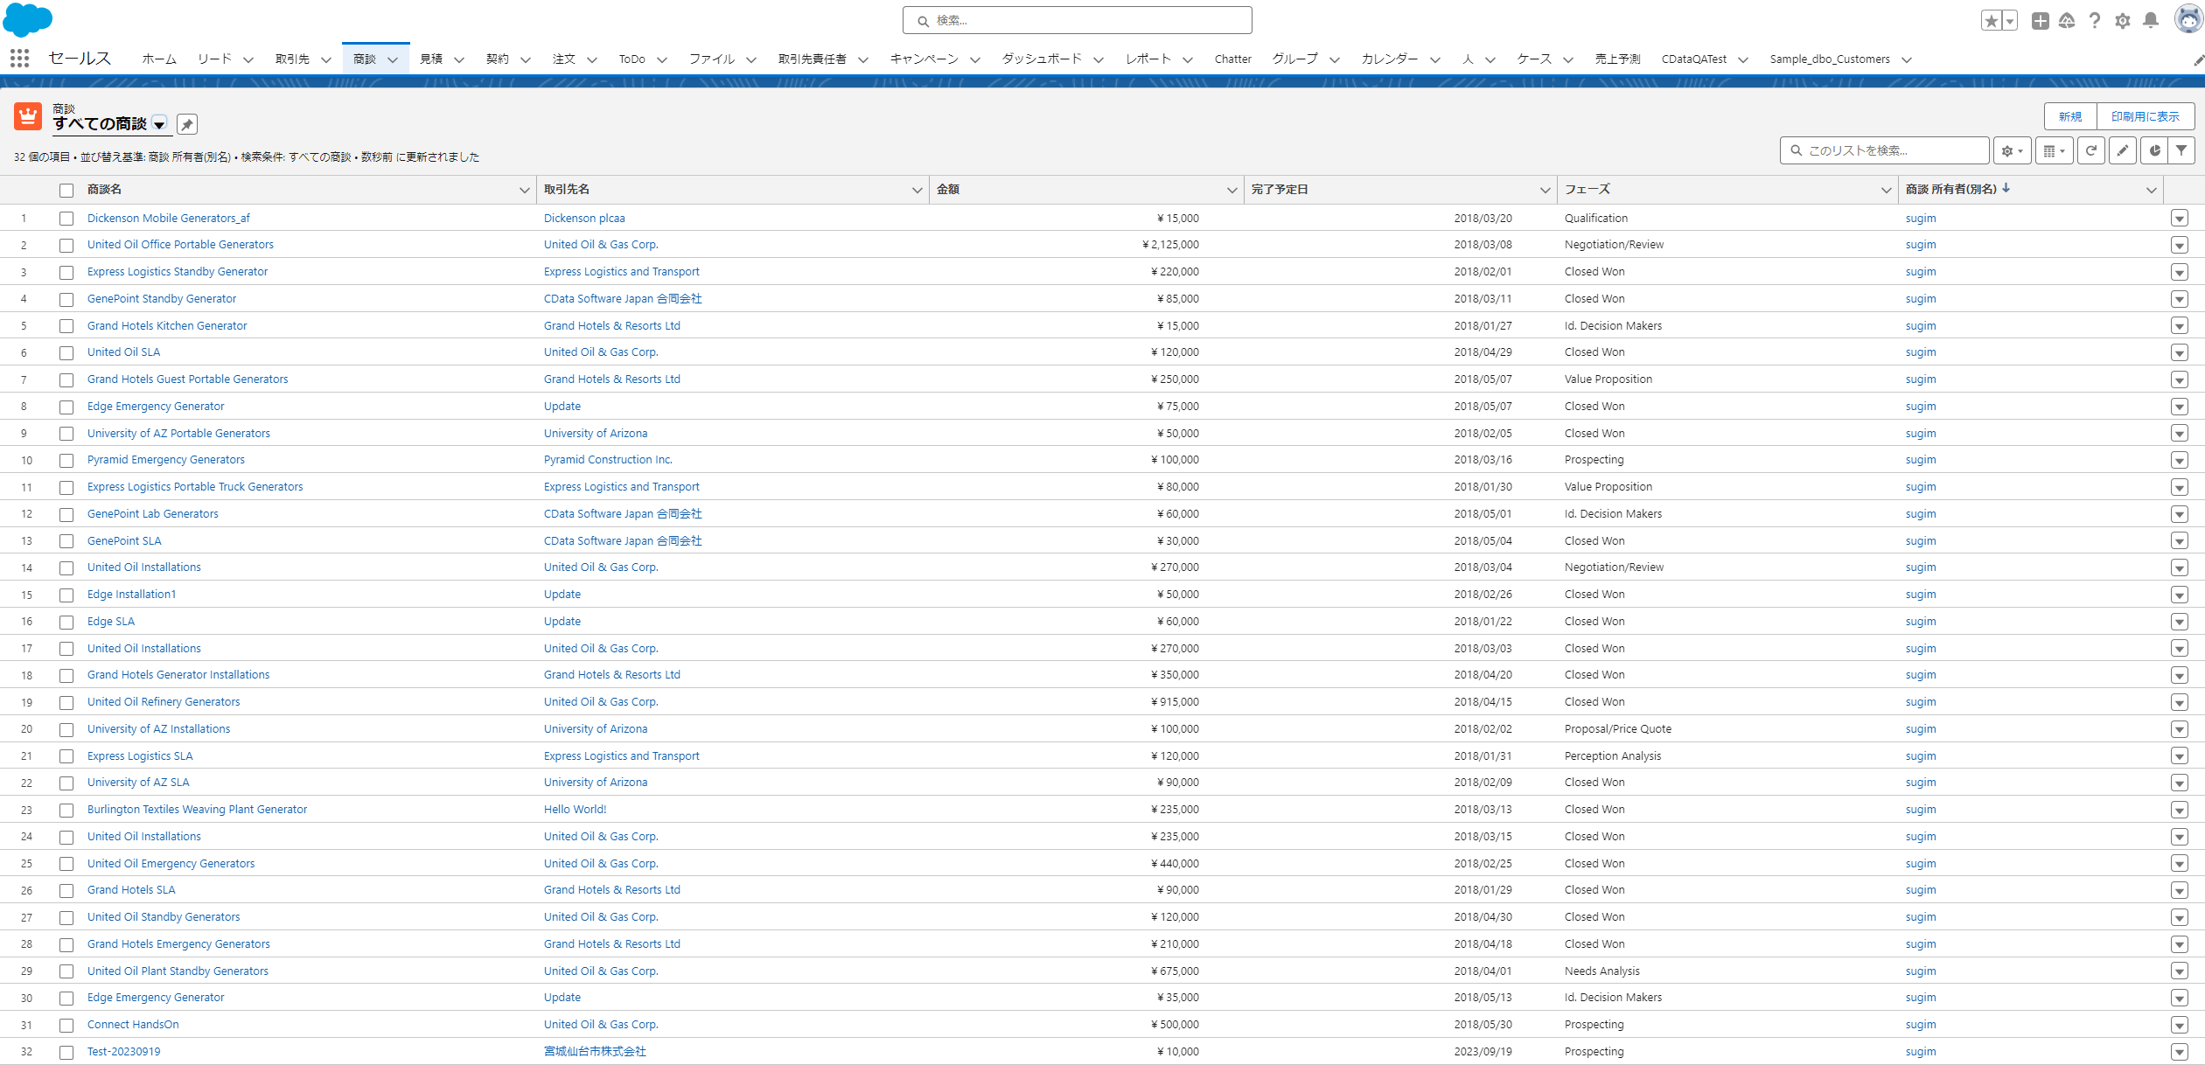This screenshot has height=1065, width=2205.
Task: Switch to the 取引先 tab
Action: (292, 59)
